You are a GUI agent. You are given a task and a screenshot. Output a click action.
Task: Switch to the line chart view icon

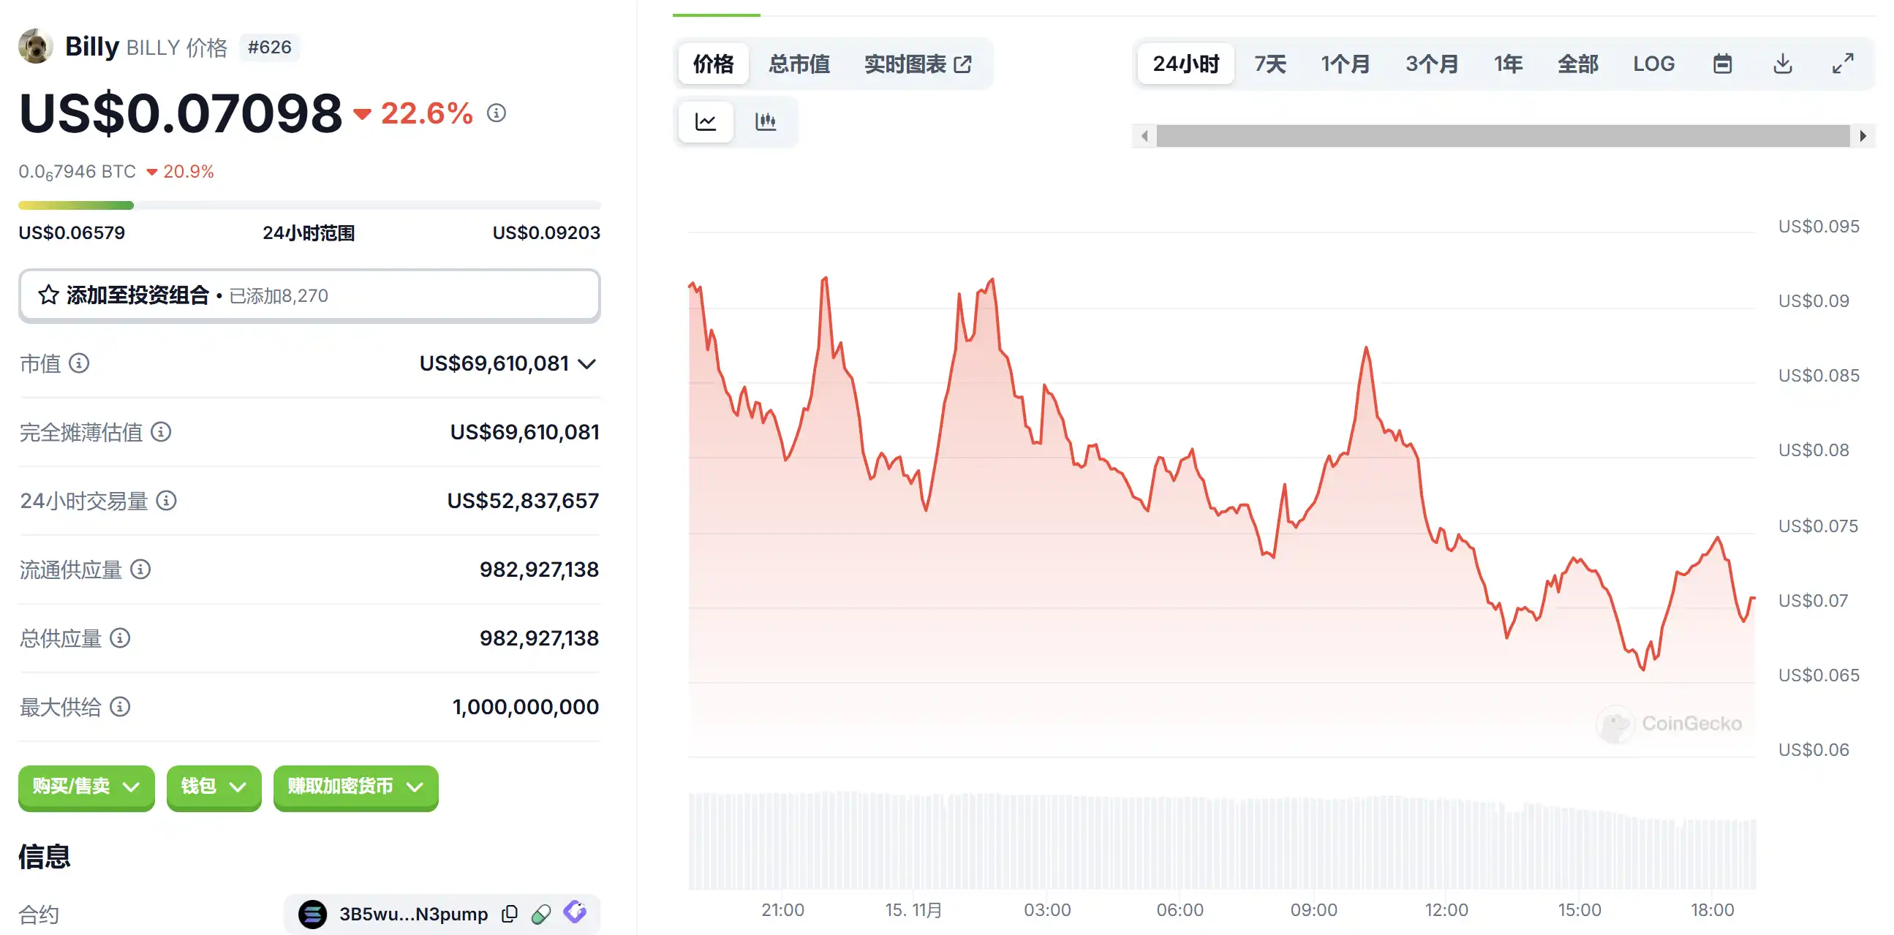point(705,121)
